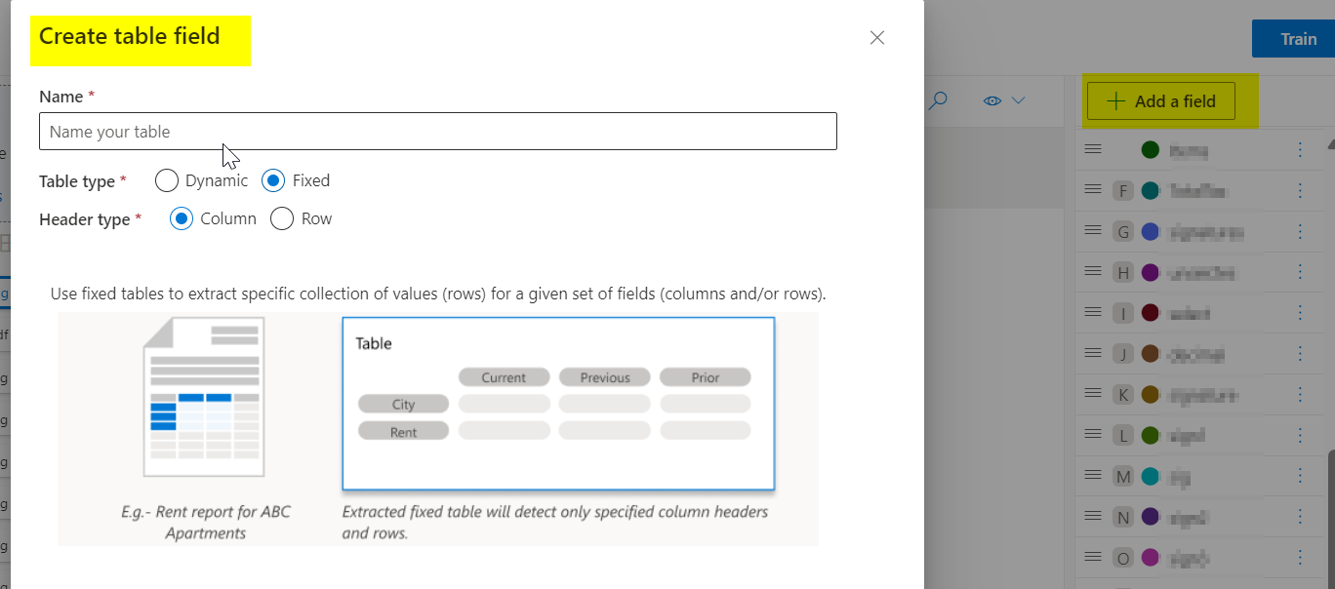1335x589 pixels.
Task: Grab the drag handle of the topmost field
Action: click(1093, 149)
